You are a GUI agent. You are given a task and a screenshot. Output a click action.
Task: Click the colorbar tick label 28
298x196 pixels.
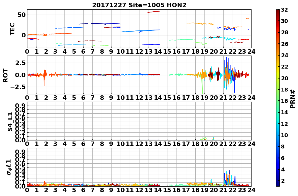click(284, 32)
